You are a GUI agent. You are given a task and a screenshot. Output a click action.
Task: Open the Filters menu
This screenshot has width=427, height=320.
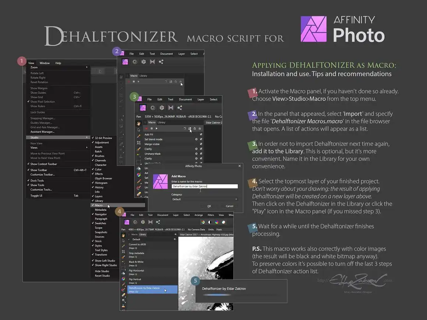coord(211,215)
